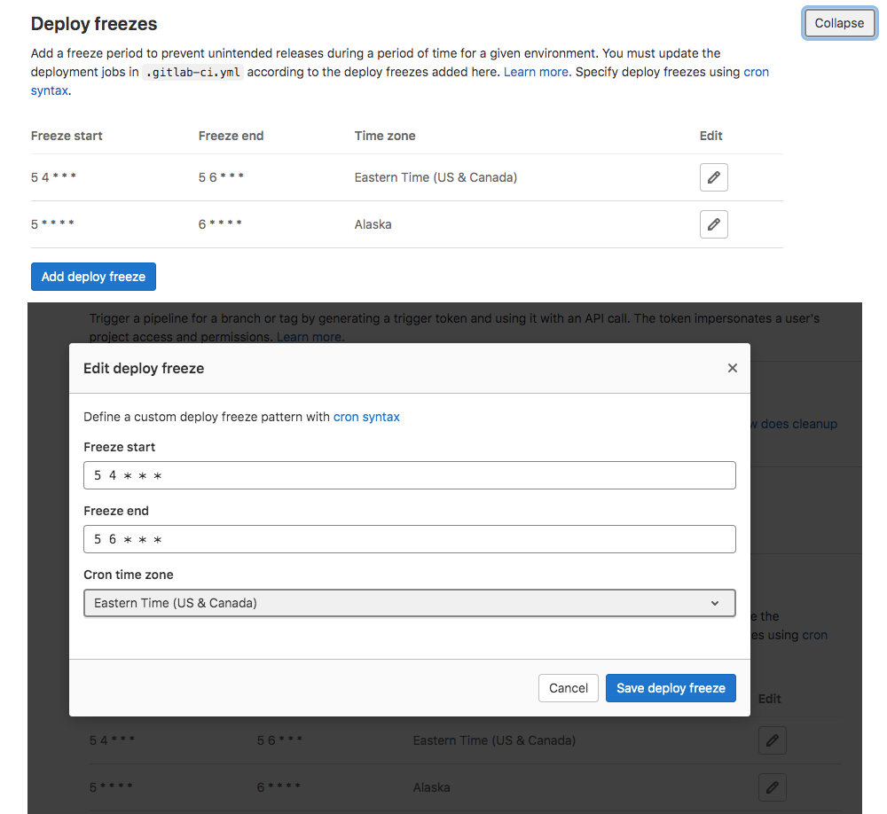This screenshot has height=814, width=887.
Task: Click the chevron on the timezone combo box
Action: [x=715, y=603]
